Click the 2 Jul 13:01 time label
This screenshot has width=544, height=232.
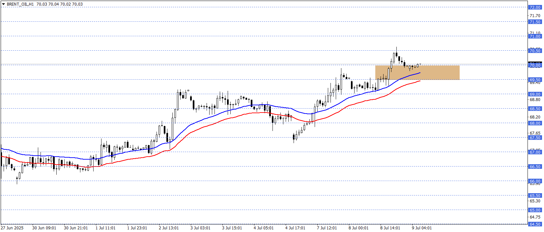tap(169, 228)
